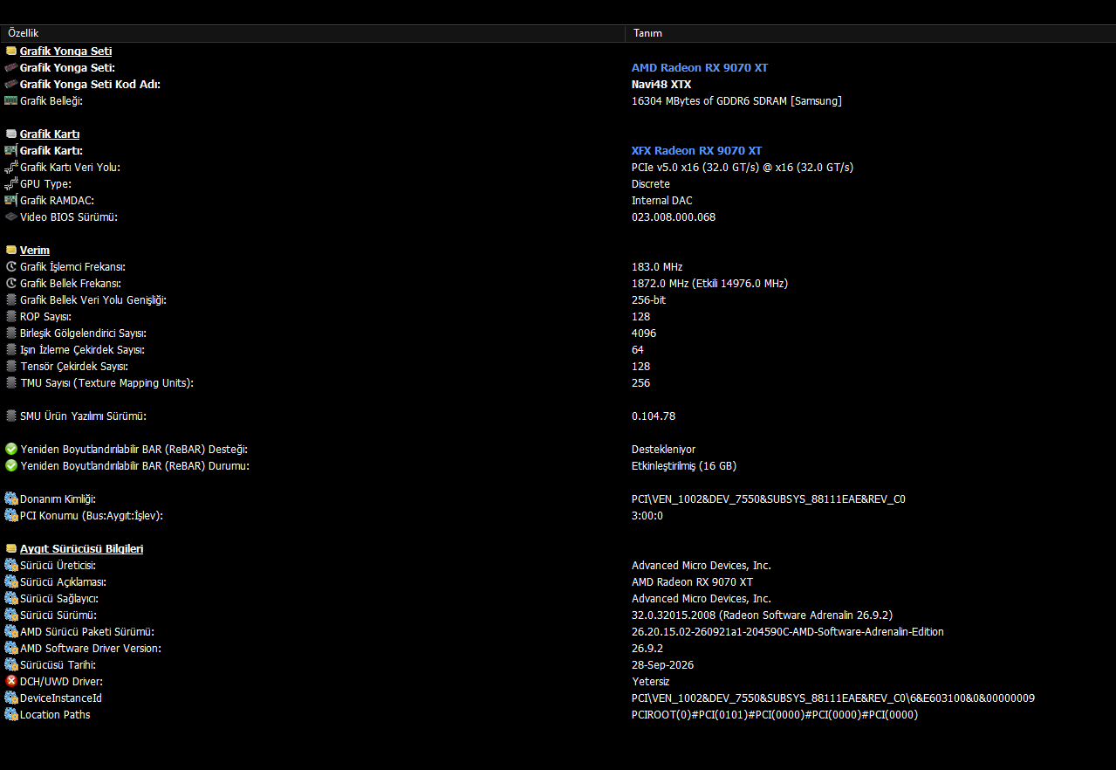Click the clock icon beside Grafik Bellek Frekansı
The width and height of the screenshot is (1116, 770).
pos(10,284)
